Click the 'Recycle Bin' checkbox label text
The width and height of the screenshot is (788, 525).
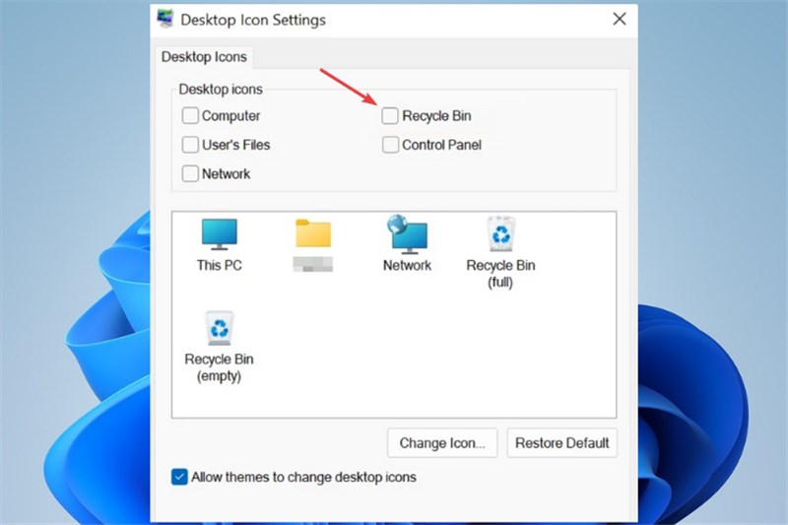point(436,116)
